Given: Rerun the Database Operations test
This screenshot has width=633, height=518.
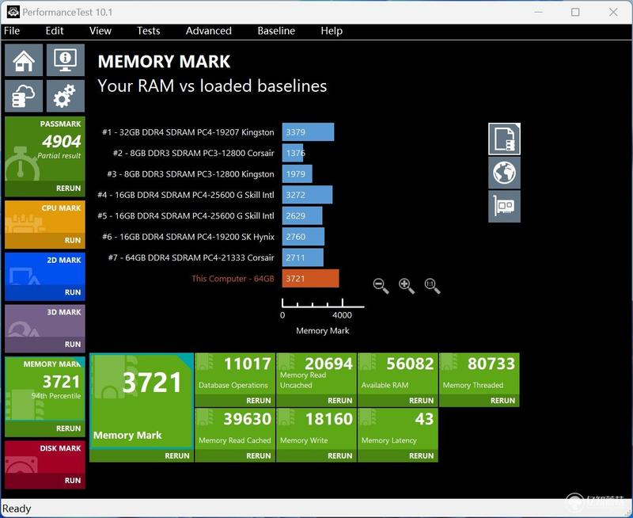Looking at the screenshot, I should (x=235, y=401).
